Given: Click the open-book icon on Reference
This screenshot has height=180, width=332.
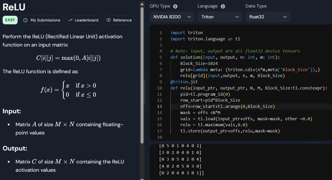Looking at the screenshot, I should tap(109, 20).
